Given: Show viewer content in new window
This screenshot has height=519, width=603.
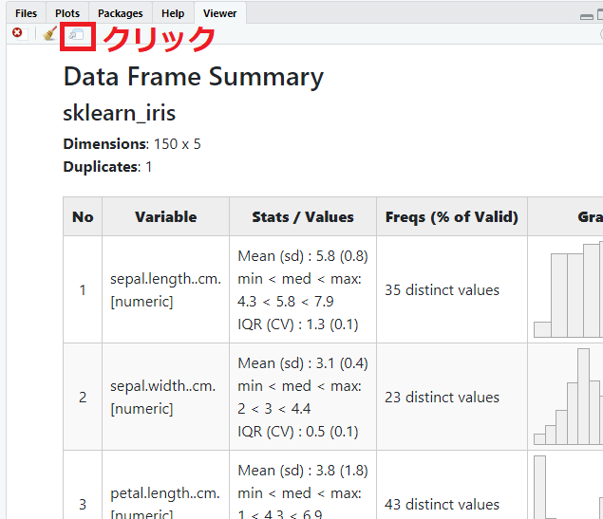Looking at the screenshot, I should click(x=77, y=35).
